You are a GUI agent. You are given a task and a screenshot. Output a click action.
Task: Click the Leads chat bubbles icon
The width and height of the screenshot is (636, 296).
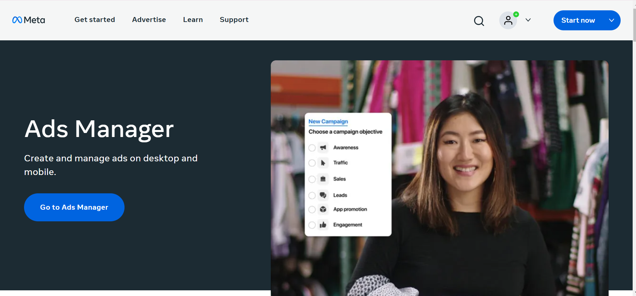tap(323, 195)
